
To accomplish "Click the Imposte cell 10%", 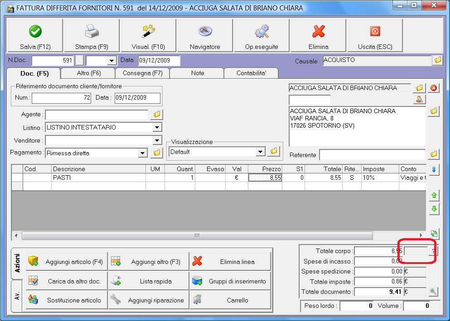I will pyautogui.click(x=380, y=177).
